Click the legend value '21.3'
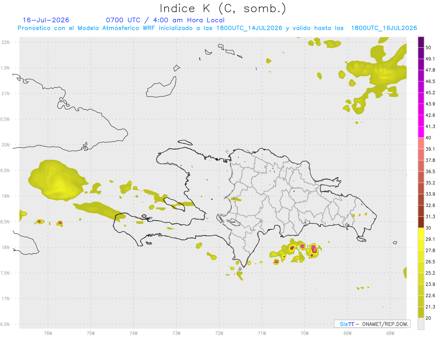The image size is (438, 338). tap(430, 307)
